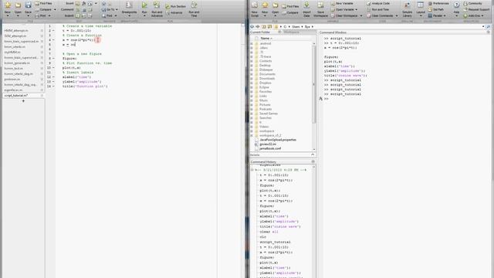Click the New file icon in Editor toolbar
The width and height of the screenshot is (494, 278).
pyautogui.click(x=8, y=5)
